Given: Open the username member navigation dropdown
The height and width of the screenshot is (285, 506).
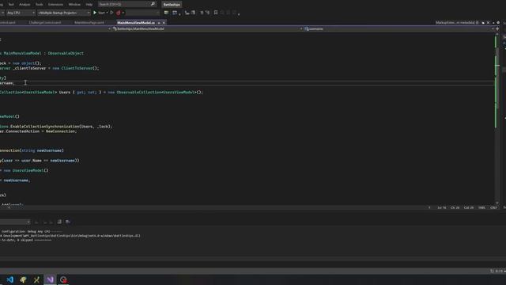Looking at the screenshot, I should (x=398, y=28).
